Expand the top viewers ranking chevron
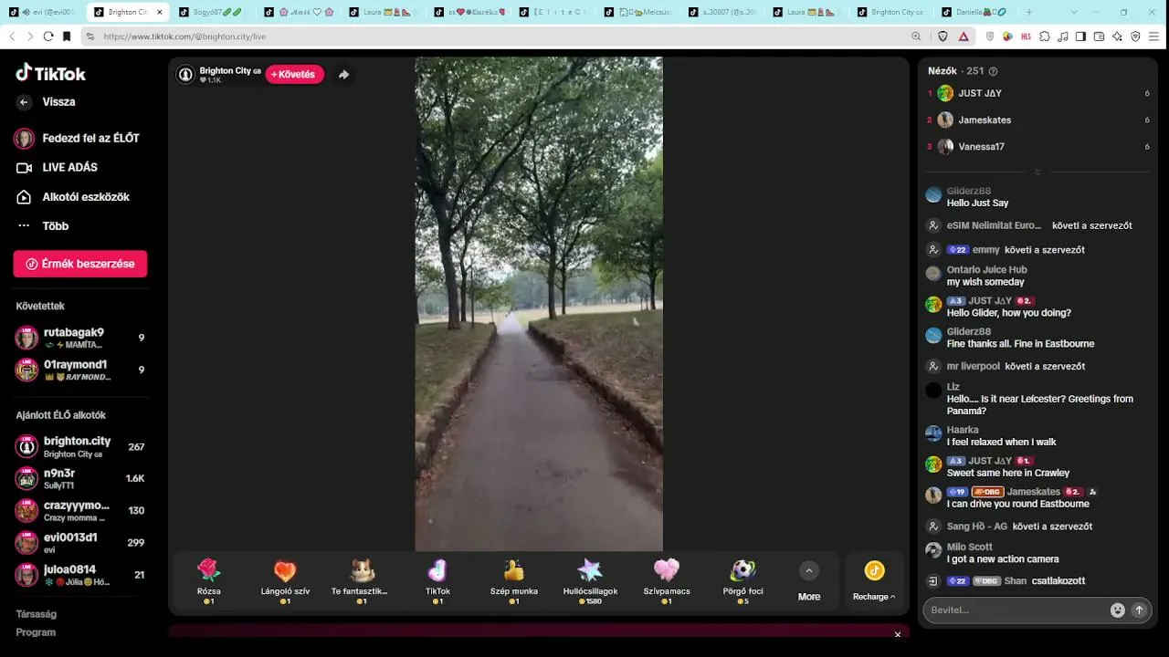Screen dimensions: 1169x657 1037,172
